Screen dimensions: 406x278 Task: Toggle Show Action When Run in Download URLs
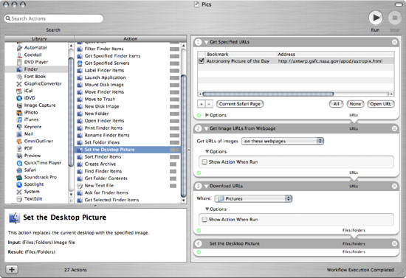204,220
